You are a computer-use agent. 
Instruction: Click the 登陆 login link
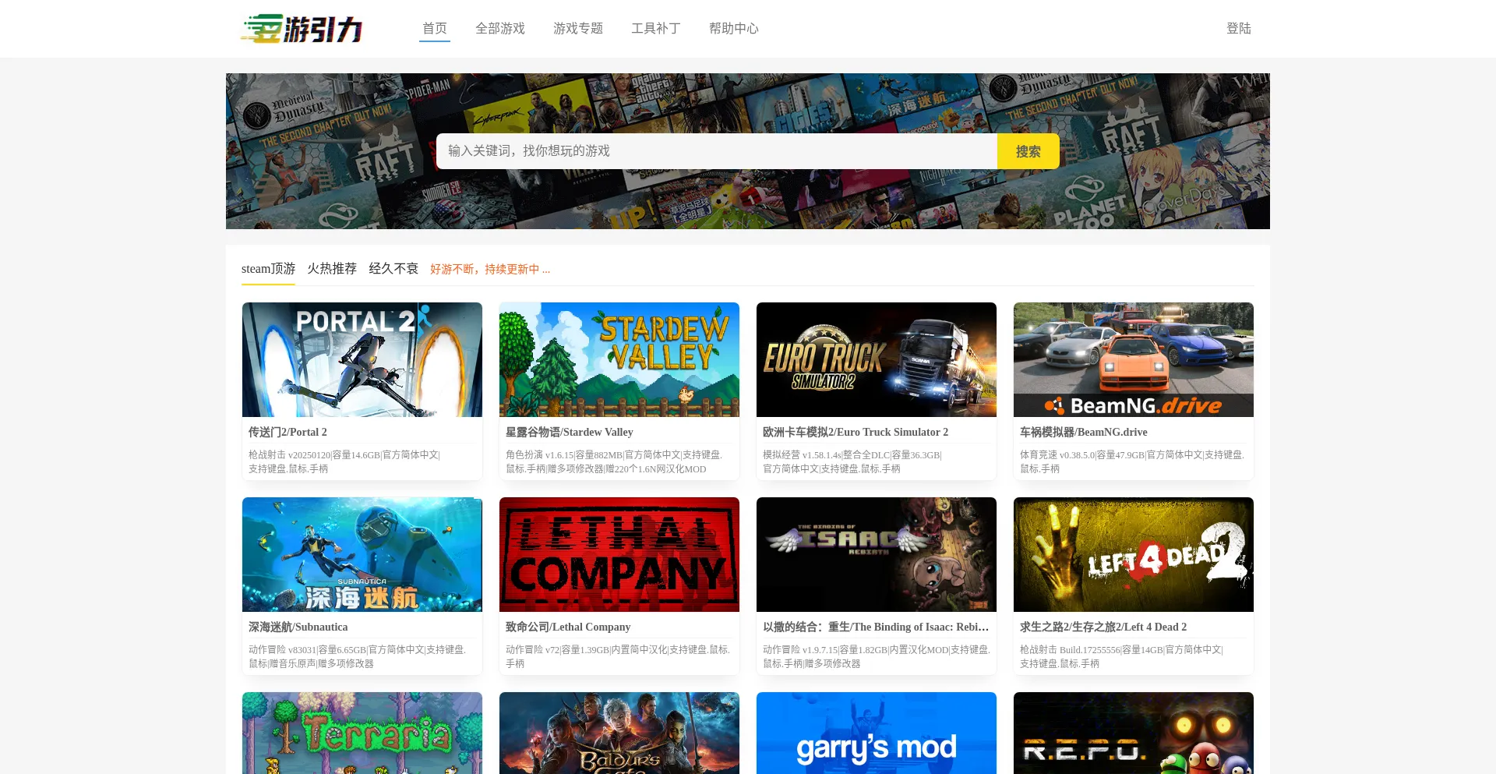coord(1239,29)
